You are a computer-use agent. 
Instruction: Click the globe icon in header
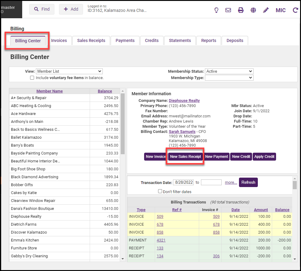pos(253,10)
